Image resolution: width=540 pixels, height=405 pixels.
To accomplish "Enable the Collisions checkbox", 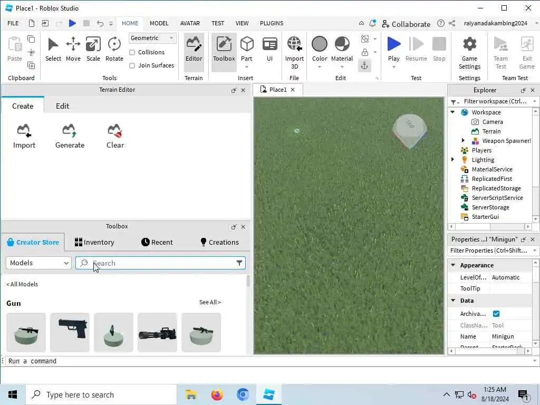I will coord(132,52).
